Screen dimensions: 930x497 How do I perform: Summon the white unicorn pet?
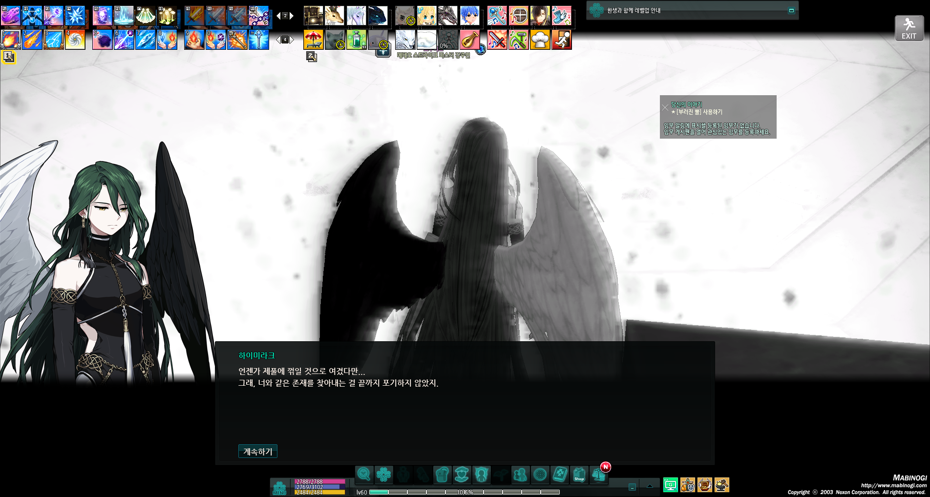coord(357,16)
